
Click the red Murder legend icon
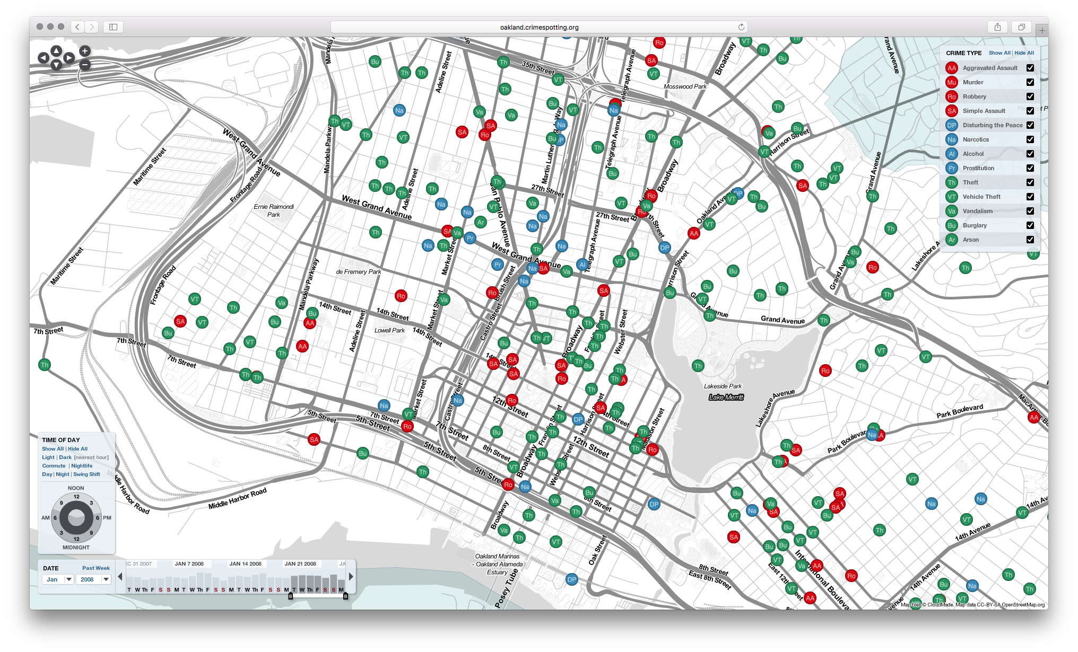tap(951, 82)
